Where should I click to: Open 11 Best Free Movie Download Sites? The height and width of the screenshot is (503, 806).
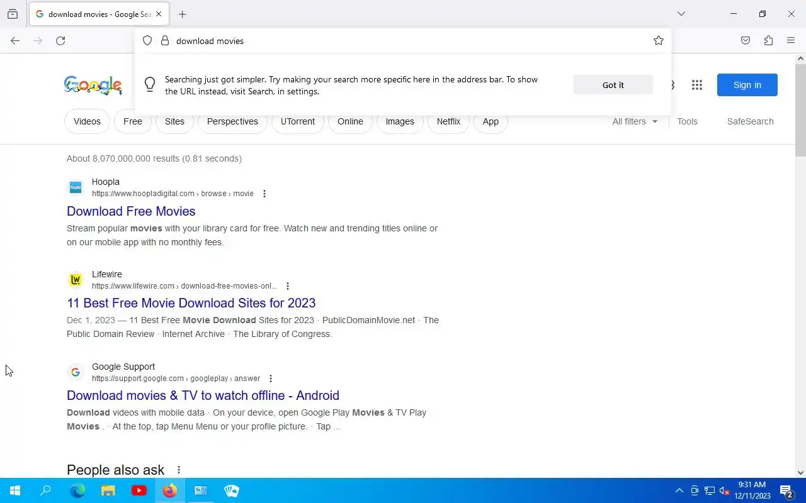click(x=191, y=303)
